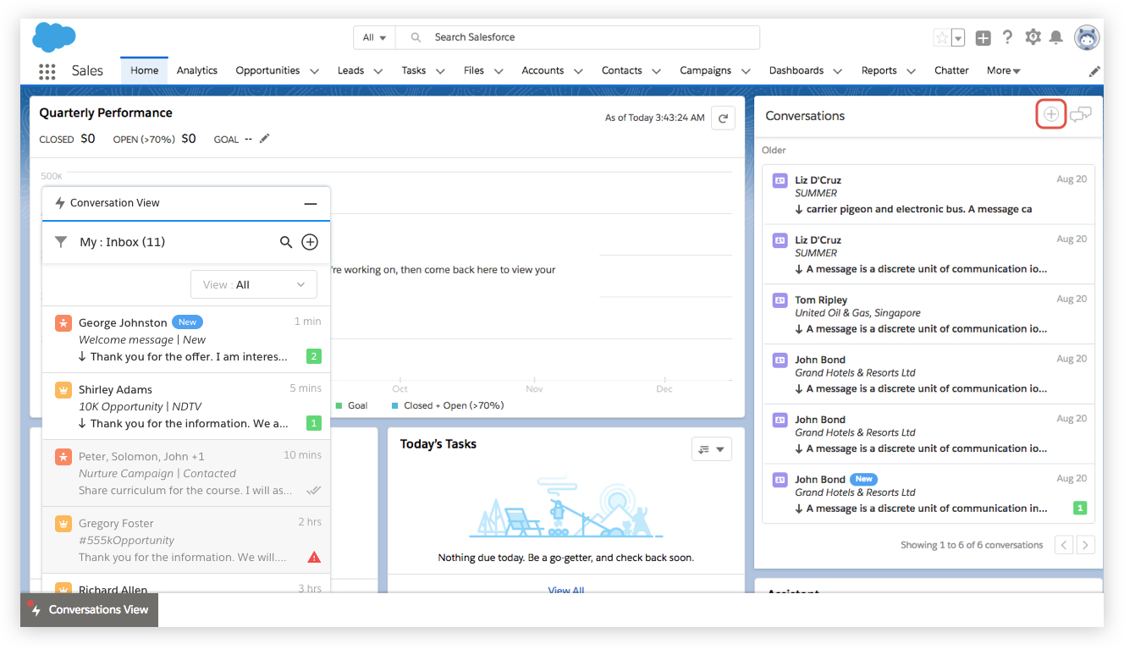Image resolution: width=1124 pixels, height=649 pixels.
Task: Open the Contacts tab
Action: [x=622, y=71]
